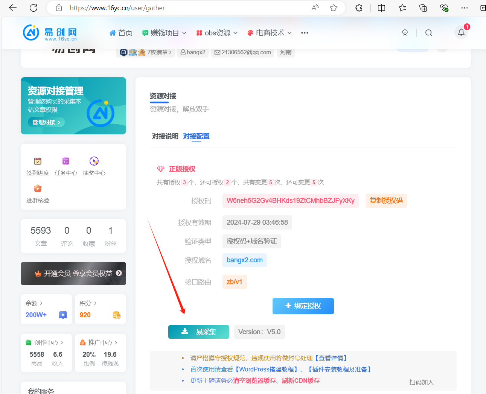486x394 pixels.
Task: Toggle the split screen icon
Action: point(381,8)
